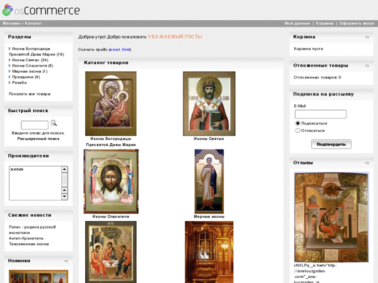Click manufacturers list scrollbar thumb
Viewport: 378px width, 283px height.
(x=64, y=180)
